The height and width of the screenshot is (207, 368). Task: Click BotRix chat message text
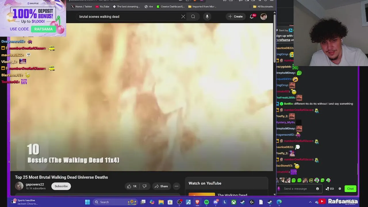coord(323,104)
